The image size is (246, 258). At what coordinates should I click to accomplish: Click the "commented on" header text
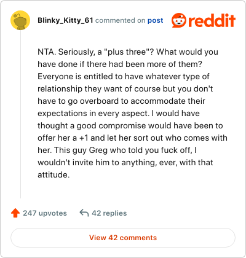pyautogui.click(x=121, y=20)
